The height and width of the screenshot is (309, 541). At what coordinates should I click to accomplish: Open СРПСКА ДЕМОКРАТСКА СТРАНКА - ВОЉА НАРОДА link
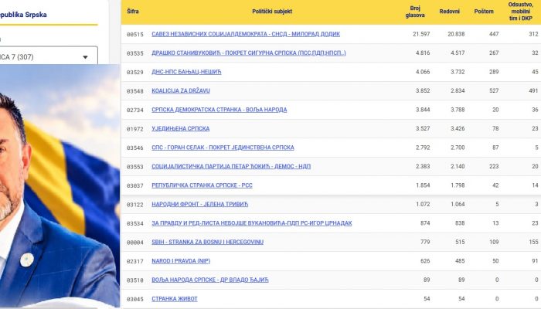click(x=219, y=110)
